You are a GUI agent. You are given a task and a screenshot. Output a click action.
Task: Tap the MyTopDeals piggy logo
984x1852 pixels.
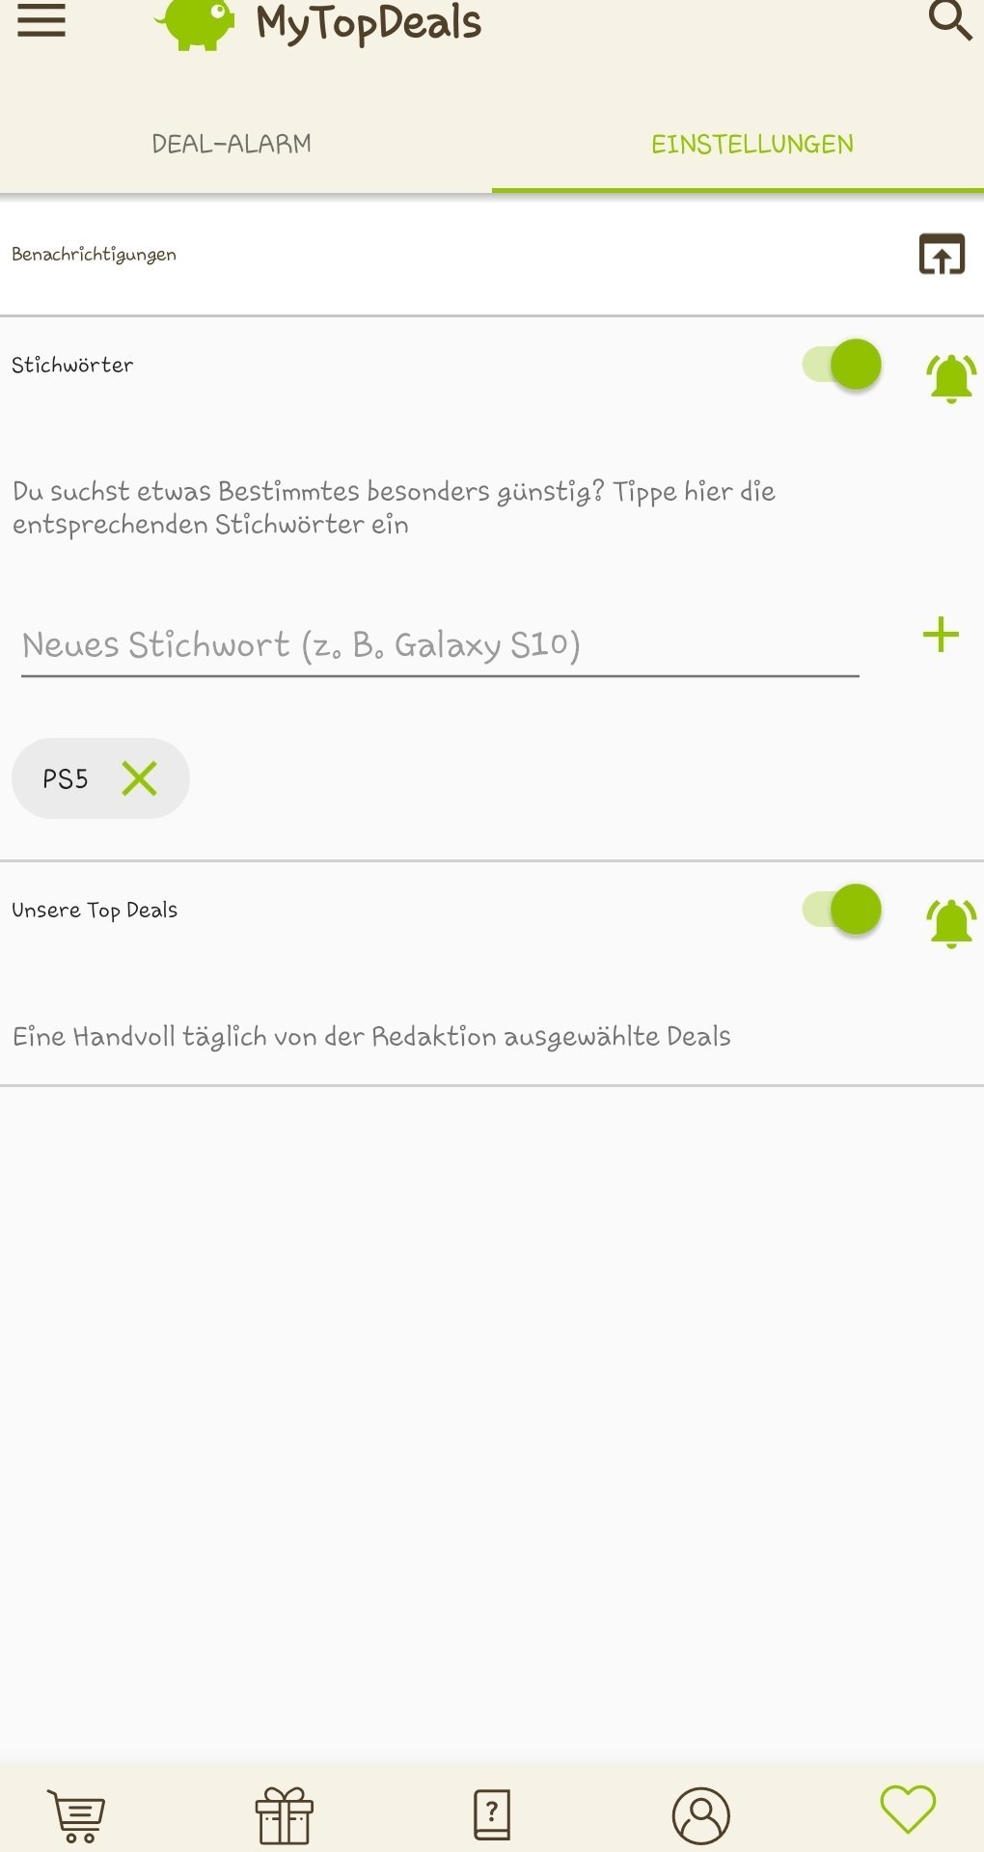click(x=196, y=23)
